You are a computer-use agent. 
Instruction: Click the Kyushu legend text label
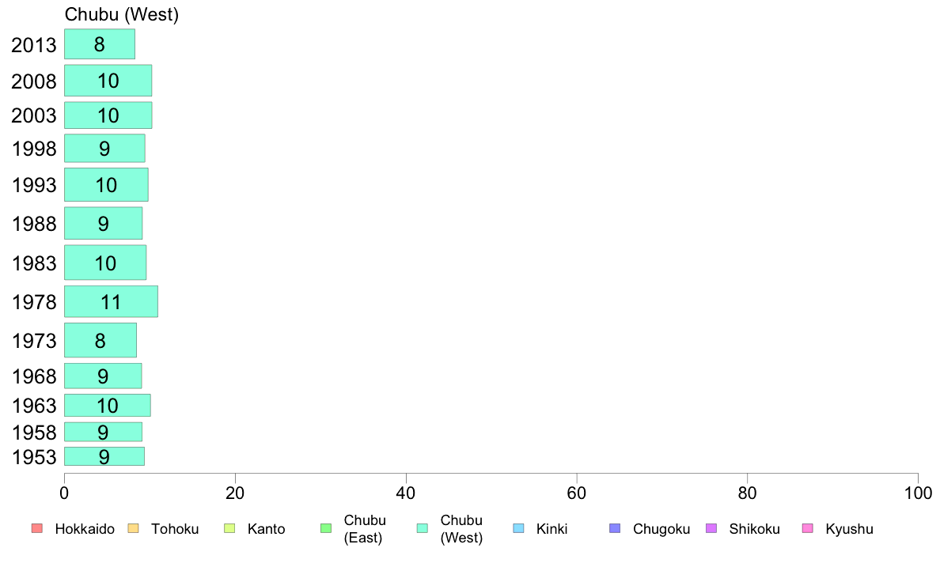point(849,529)
